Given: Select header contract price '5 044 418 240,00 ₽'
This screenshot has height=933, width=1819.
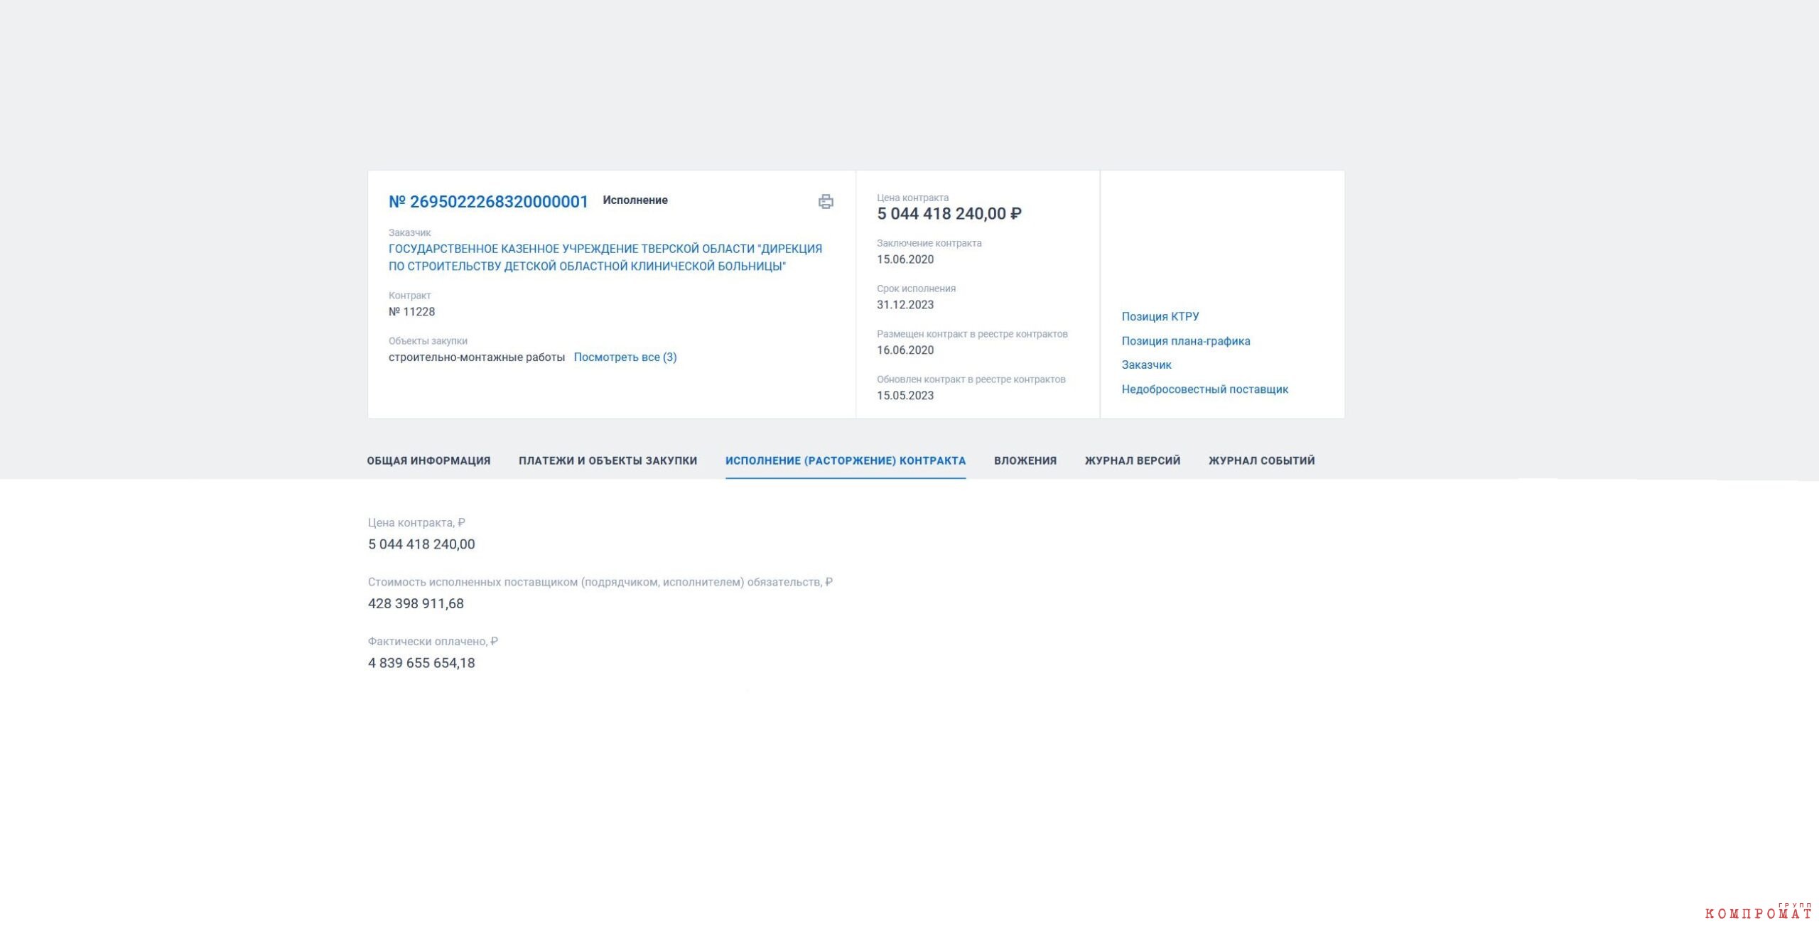Looking at the screenshot, I should [949, 214].
